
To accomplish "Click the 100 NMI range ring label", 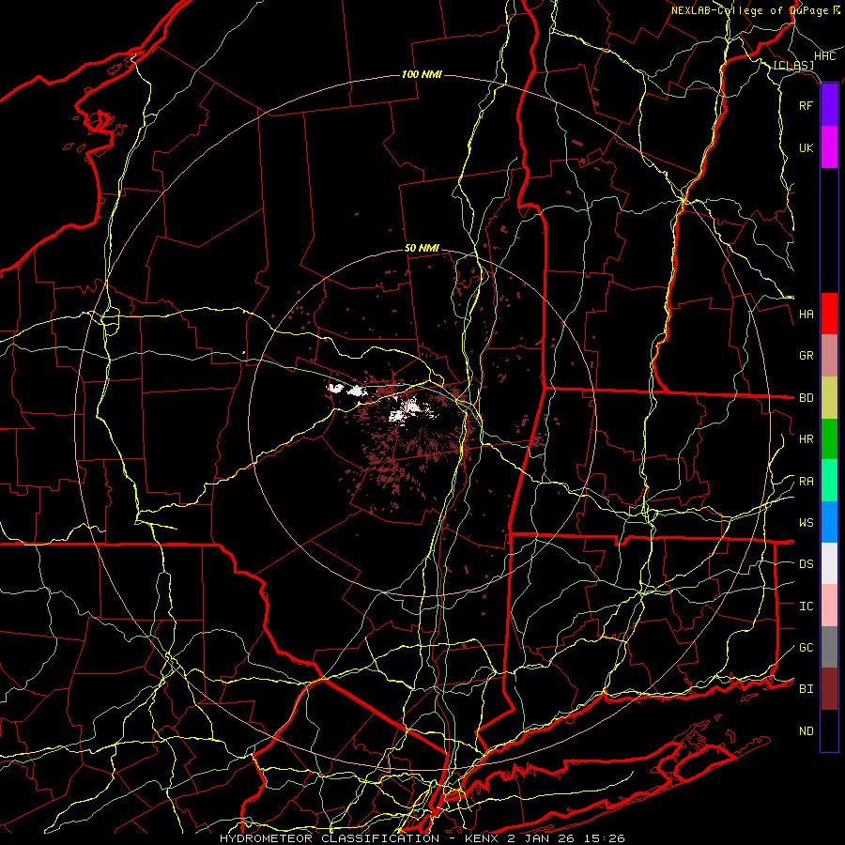I will (422, 74).
